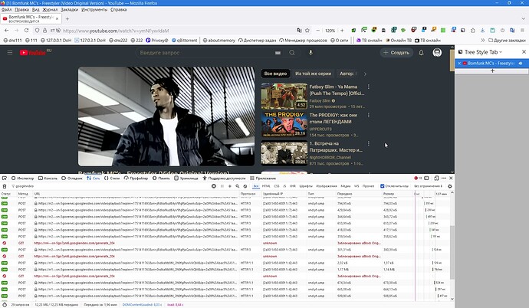Filter requests by JS type
The width and height of the screenshot is (529, 308).
point(284,186)
